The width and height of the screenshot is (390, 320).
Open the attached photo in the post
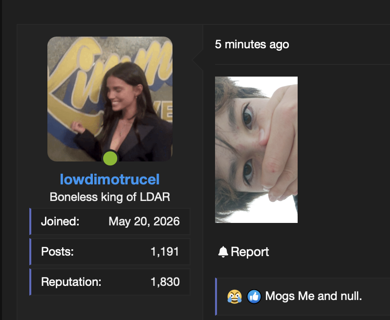(x=256, y=150)
